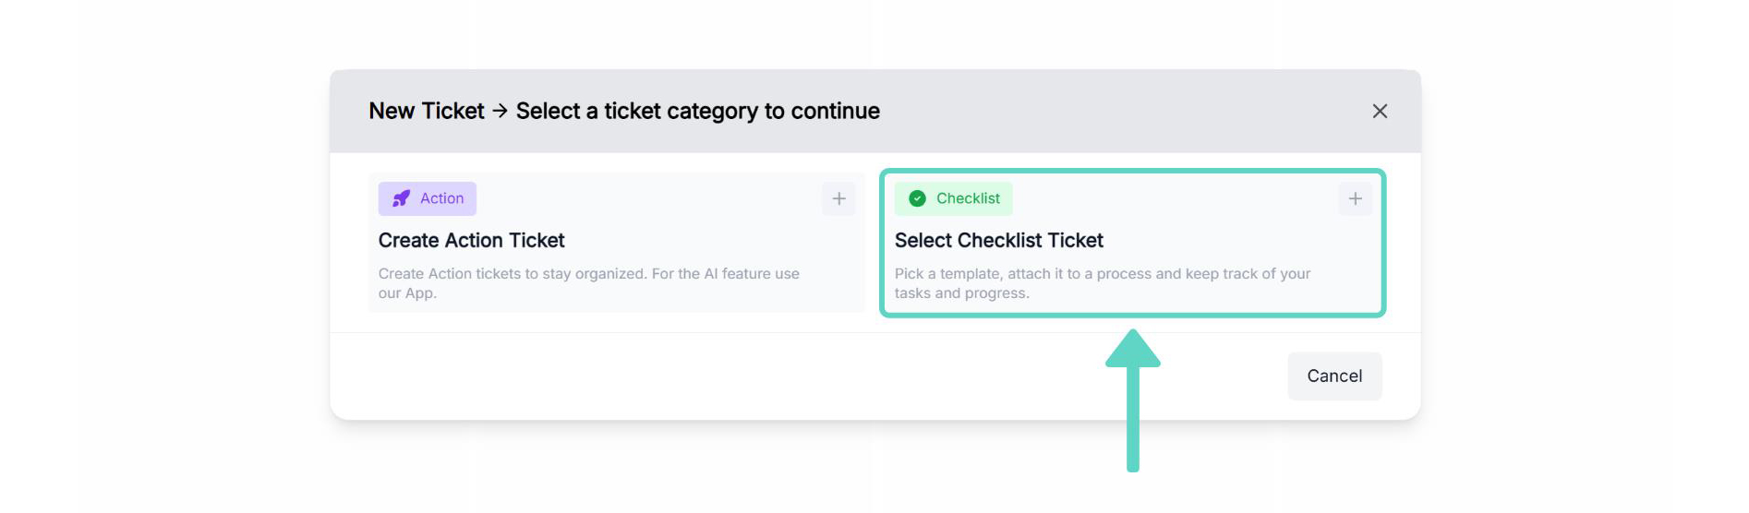Click 'tasks and progress.' text line
The width and height of the screenshot is (1749, 513).
pos(961,293)
